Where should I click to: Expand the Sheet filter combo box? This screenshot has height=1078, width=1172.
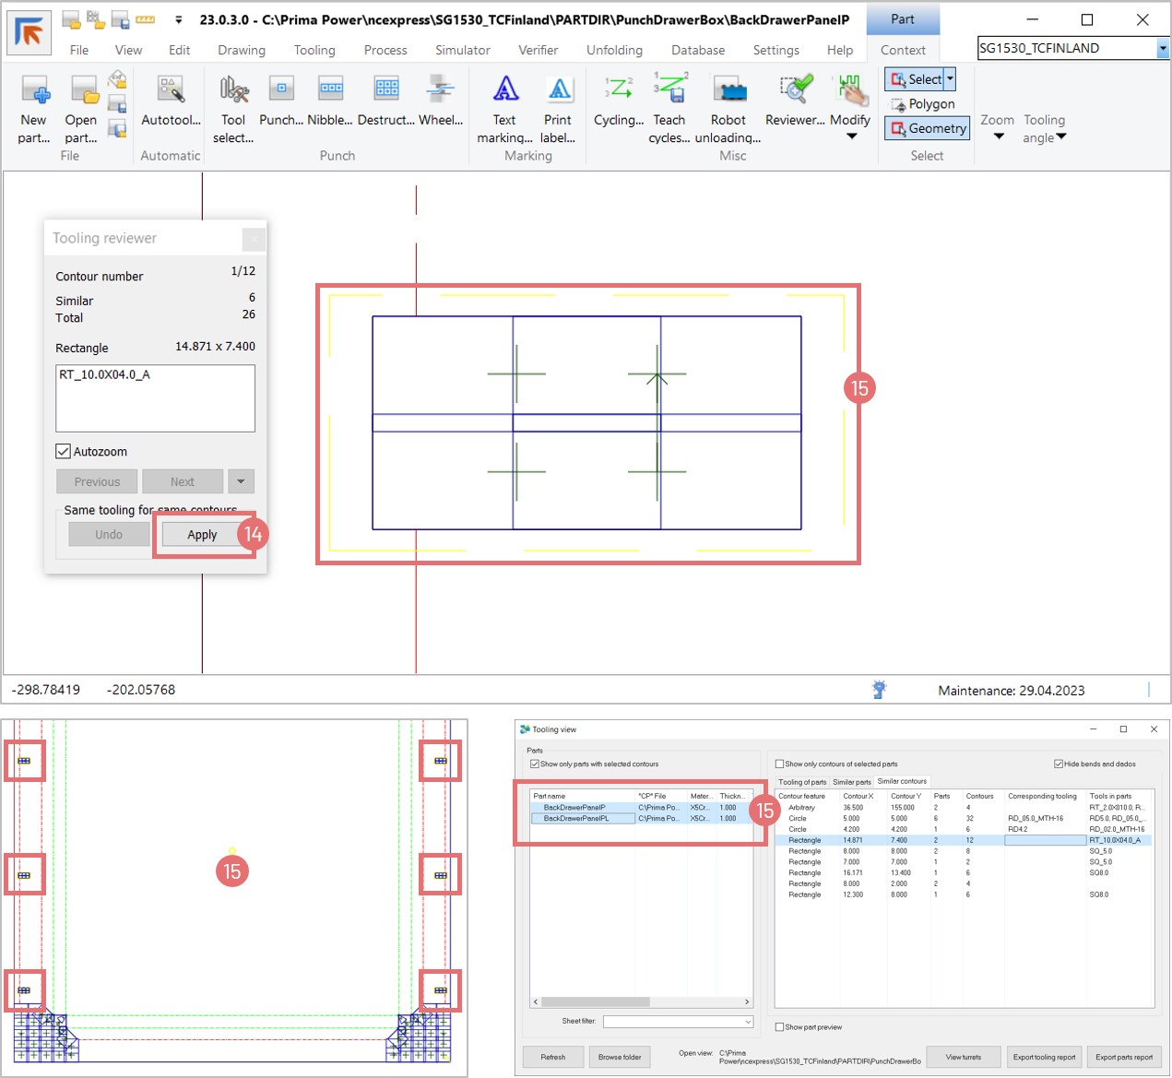[x=747, y=1022]
